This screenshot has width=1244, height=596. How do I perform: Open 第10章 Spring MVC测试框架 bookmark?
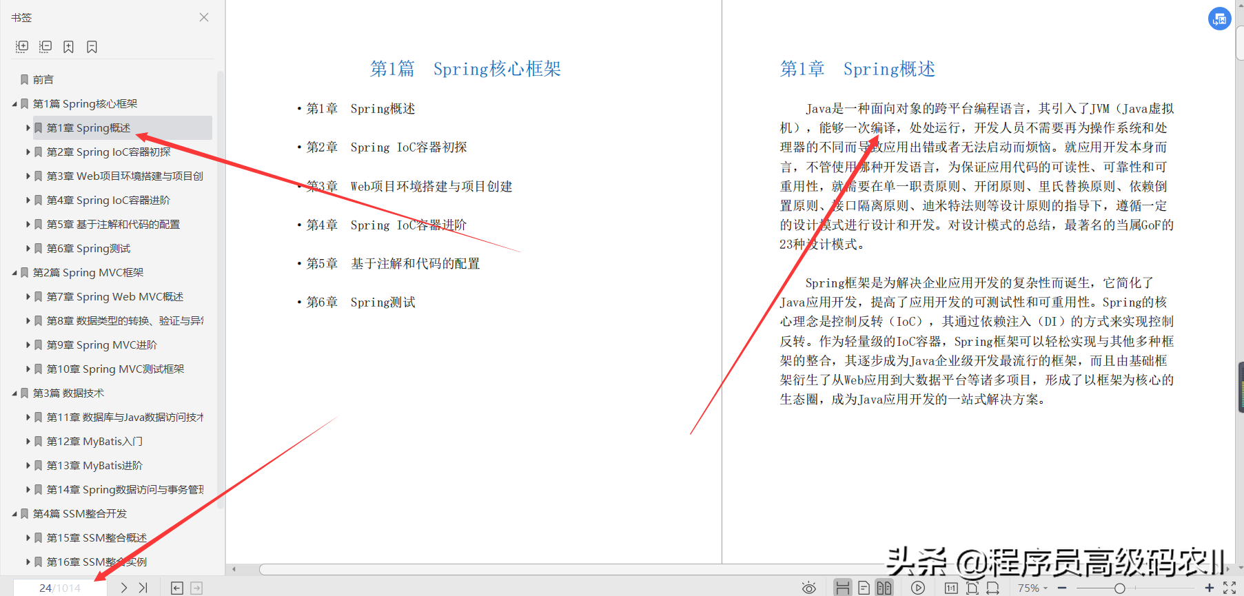115,369
